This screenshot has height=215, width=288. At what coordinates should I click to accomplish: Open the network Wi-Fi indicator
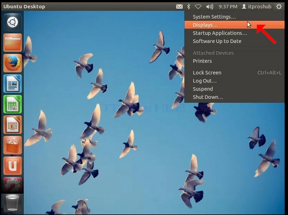tap(198, 7)
